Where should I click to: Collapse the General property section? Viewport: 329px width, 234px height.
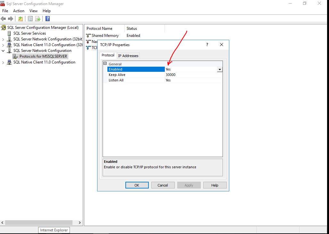105,64
